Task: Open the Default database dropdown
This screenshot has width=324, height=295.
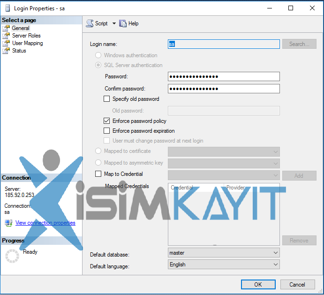Action: tap(224, 253)
